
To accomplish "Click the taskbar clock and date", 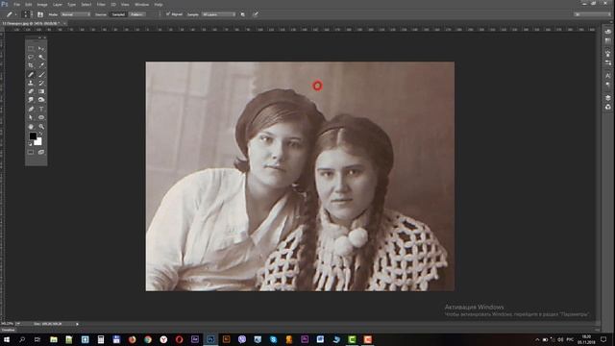I will [x=586, y=339].
